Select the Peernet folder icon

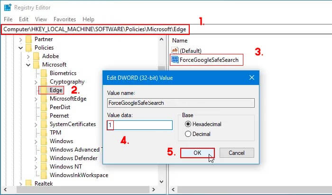pos(44,116)
